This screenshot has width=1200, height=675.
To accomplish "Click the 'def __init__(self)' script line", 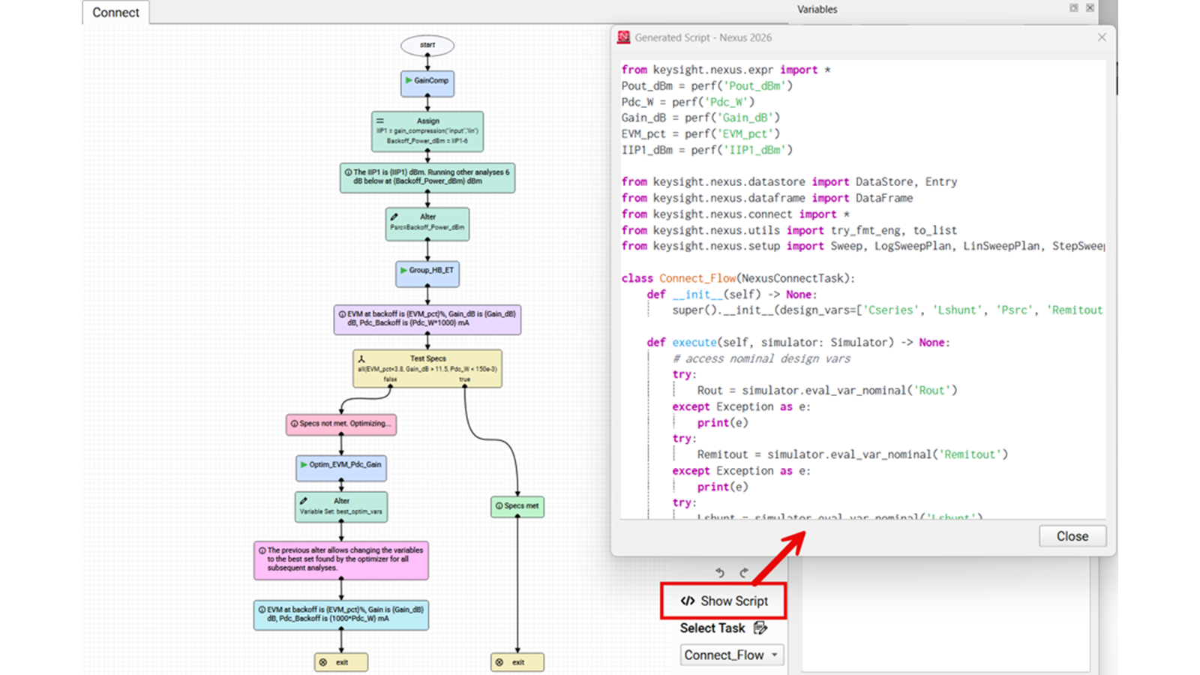I will pyautogui.click(x=732, y=295).
